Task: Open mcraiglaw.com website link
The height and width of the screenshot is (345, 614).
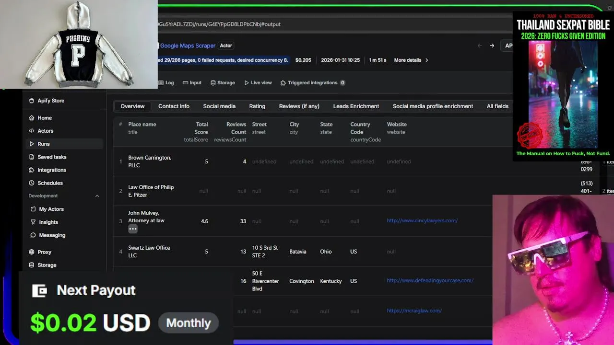Action: tap(414, 311)
